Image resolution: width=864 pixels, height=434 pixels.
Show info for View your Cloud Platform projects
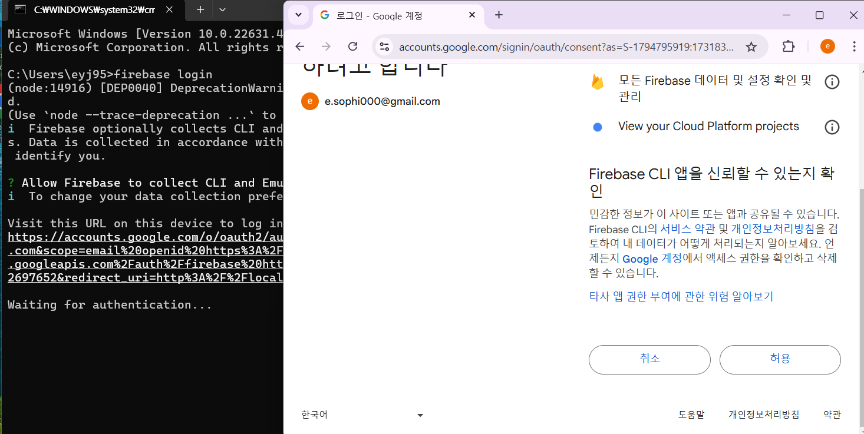pyautogui.click(x=832, y=127)
